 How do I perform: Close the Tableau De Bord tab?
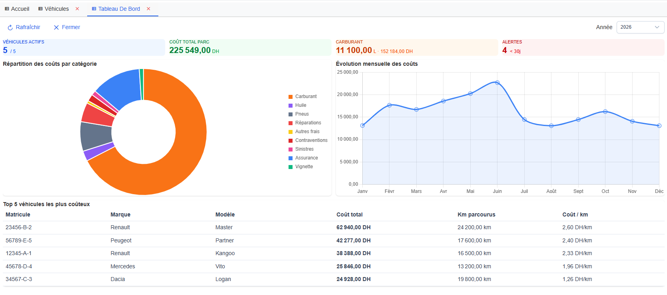click(148, 9)
